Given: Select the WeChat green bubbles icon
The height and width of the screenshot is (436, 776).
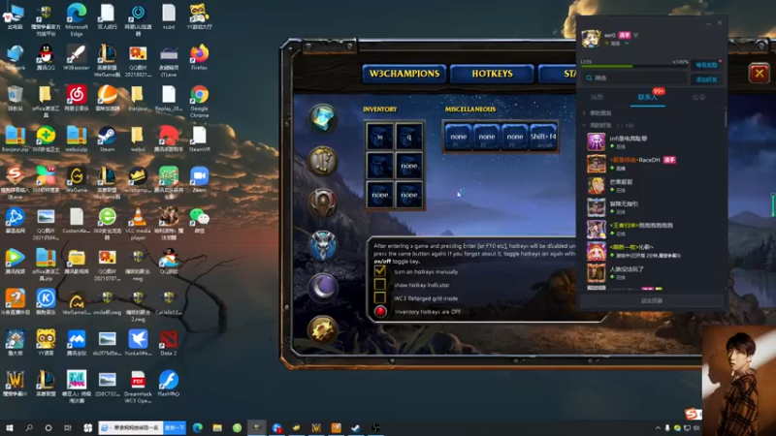Looking at the screenshot, I should click(x=199, y=220).
